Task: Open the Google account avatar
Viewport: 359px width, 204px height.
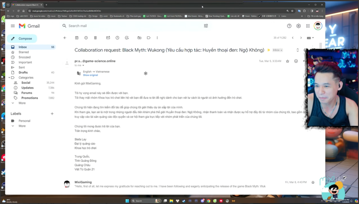Action: (318, 26)
